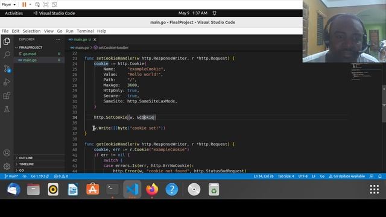Viewport: 386px width, 217px height.
Task: Select the Go language mode indicator
Action: [x=322, y=176]
